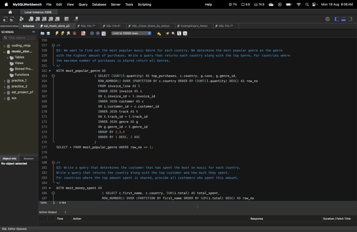Click the create new stored procedure icon
The height and width of the screenshot is (232, 357).
[51, 19]
